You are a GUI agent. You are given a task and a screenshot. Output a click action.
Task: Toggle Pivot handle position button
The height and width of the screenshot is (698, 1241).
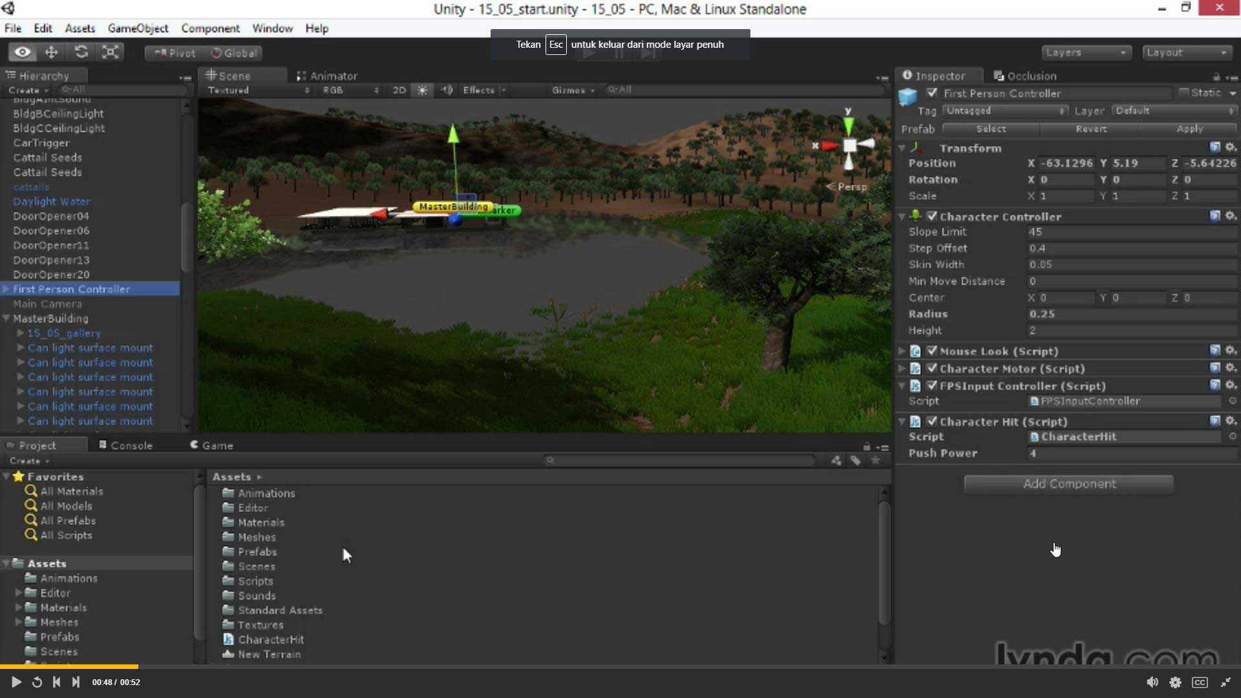[175, 53]
